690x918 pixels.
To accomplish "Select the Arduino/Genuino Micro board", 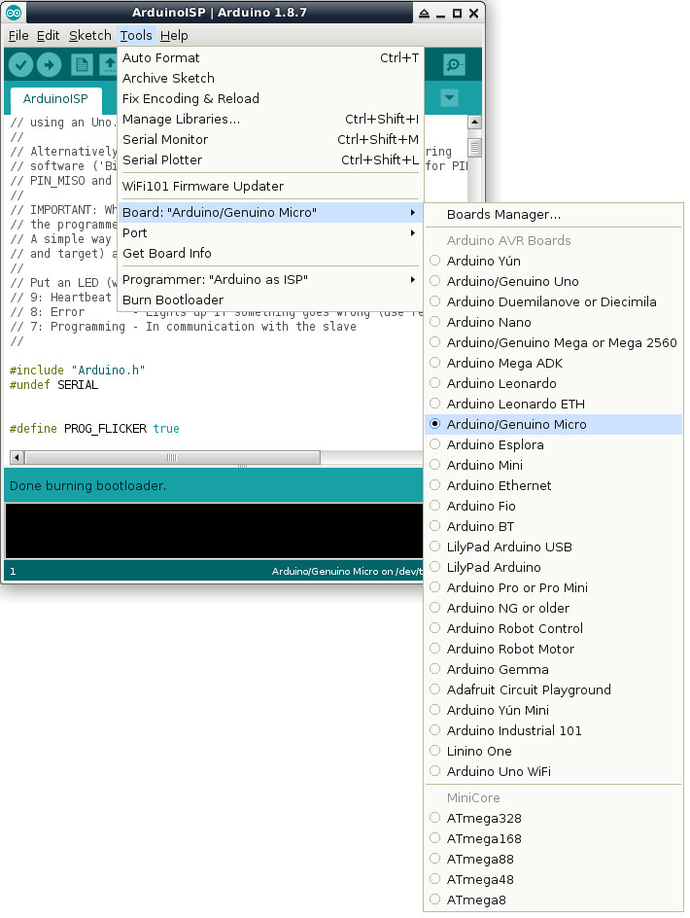I will tap(553, 424).
